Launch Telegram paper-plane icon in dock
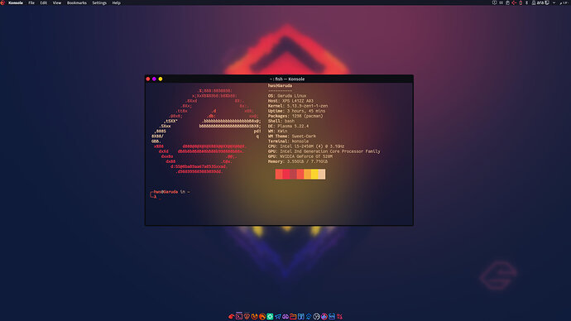This screenshot has width=571, height=321. pyautogui.click(x=278, y=317)
